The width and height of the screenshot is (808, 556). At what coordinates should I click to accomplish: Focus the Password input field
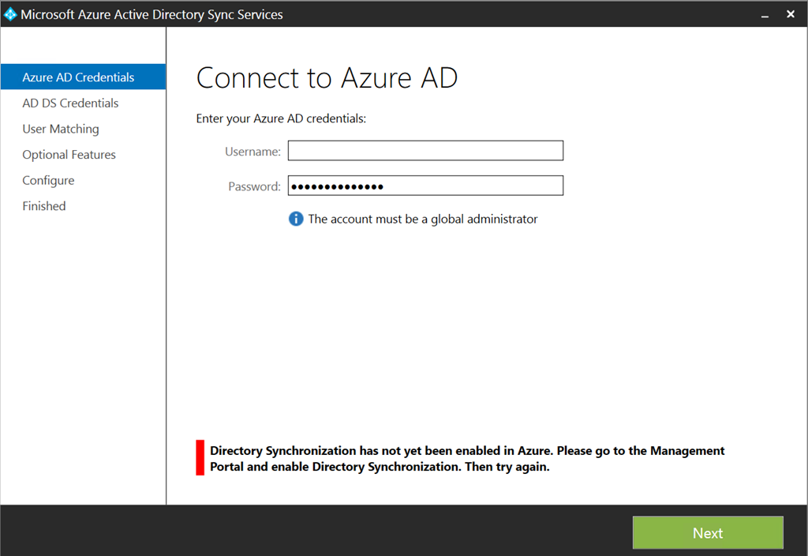tap(425, 186)
